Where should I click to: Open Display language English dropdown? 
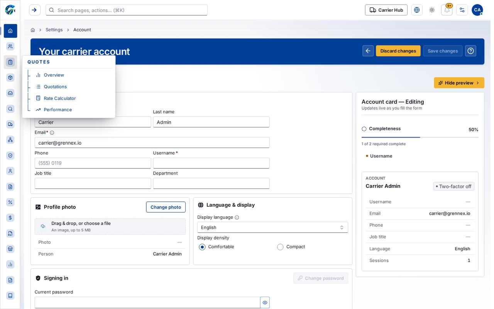[272, 228]
